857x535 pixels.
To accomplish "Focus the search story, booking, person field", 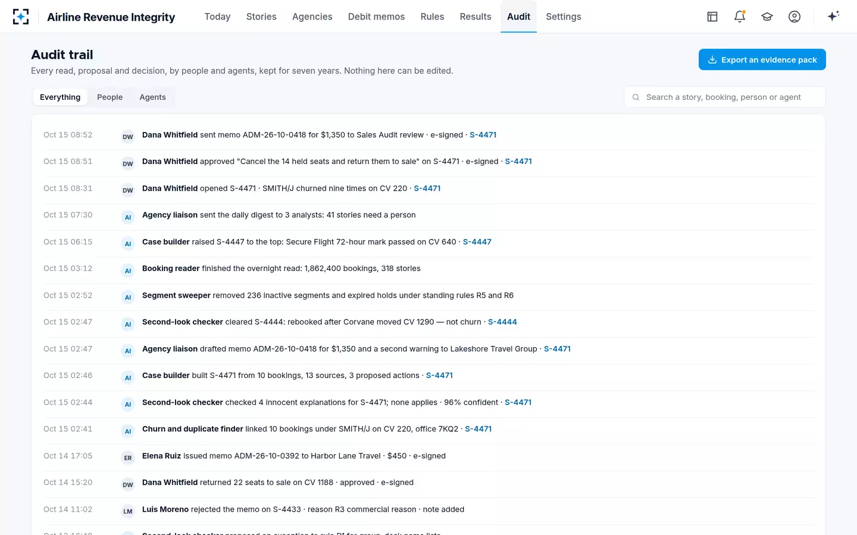I will coord(724,97).
